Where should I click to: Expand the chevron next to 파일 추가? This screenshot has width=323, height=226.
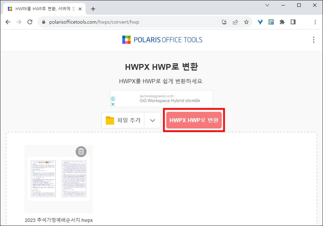click(x=153, y=120)
